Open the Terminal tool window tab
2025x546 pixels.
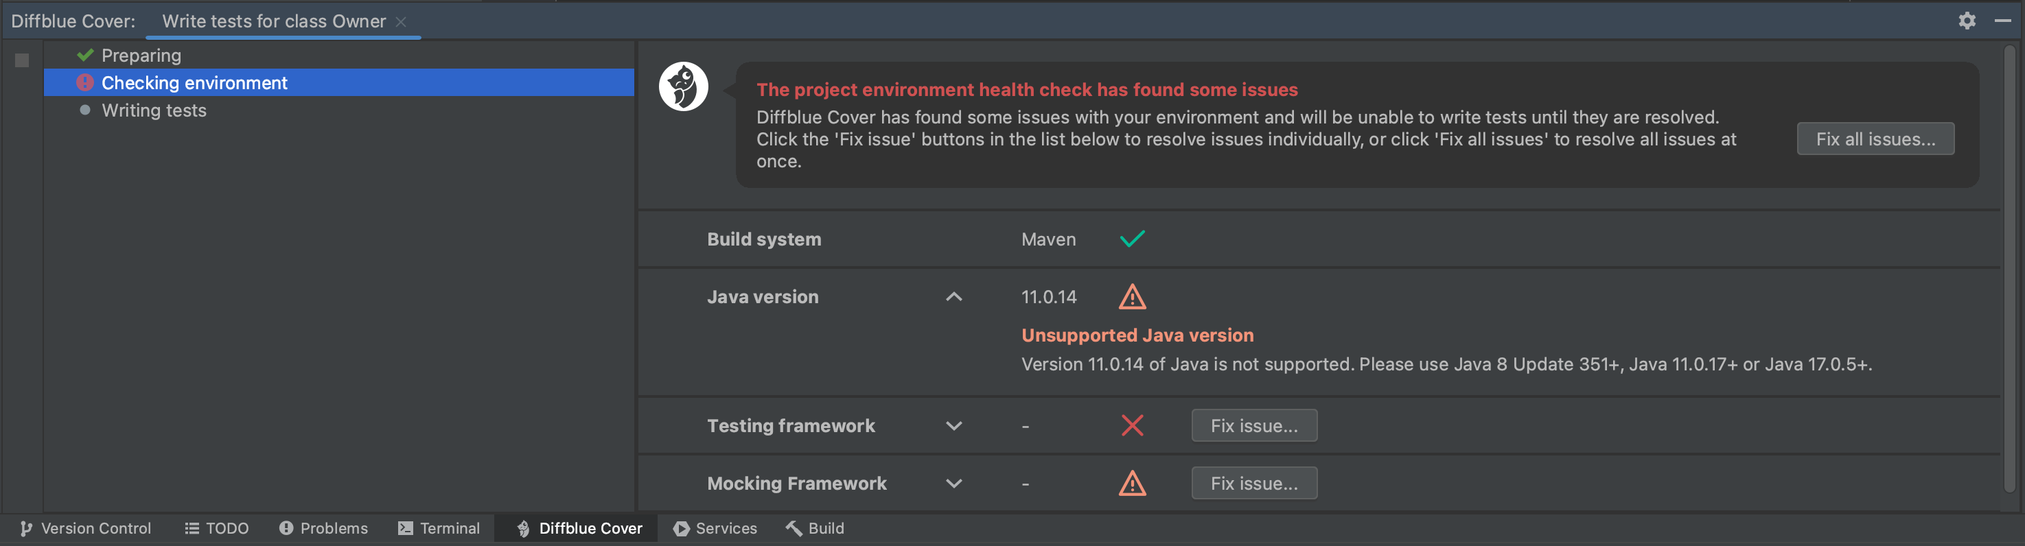439,529
